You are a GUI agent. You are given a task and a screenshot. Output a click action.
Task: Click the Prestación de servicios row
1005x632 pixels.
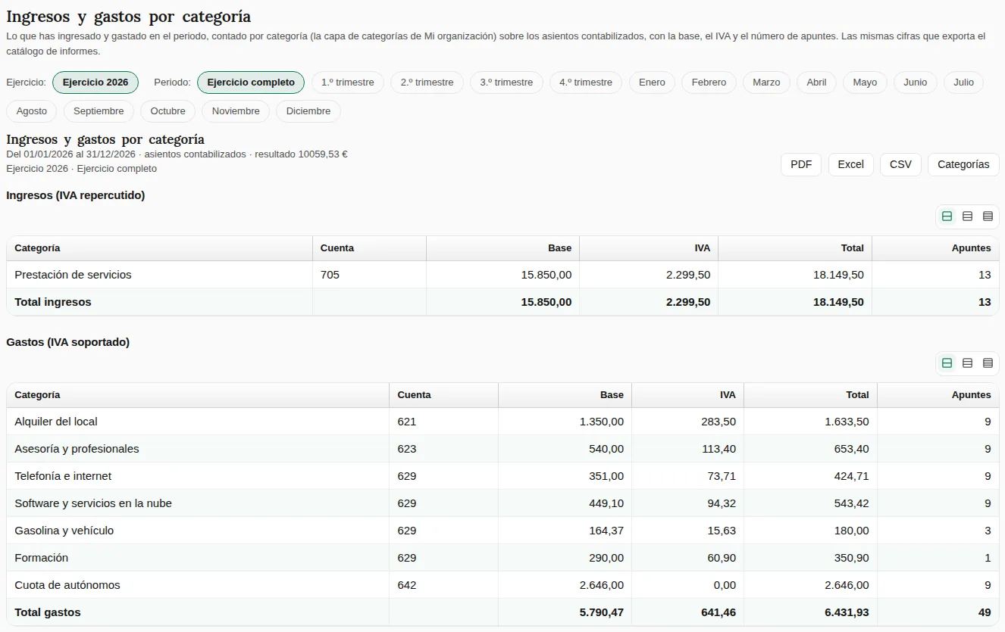[x=502, y=275]
